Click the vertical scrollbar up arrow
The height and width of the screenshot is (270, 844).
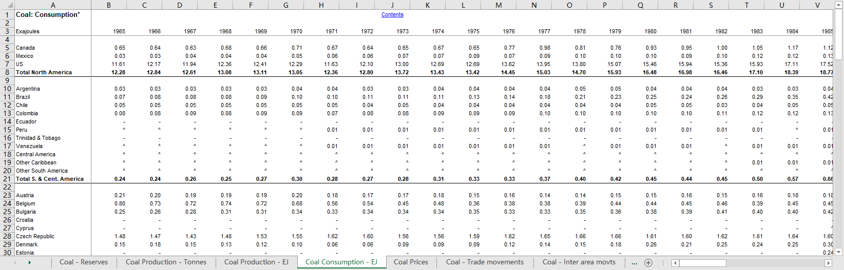[838, 4]
